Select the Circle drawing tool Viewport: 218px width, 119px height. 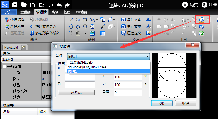71,26
